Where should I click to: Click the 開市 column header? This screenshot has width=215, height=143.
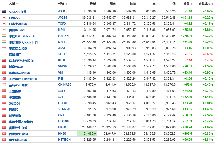(x=113, y=4)
